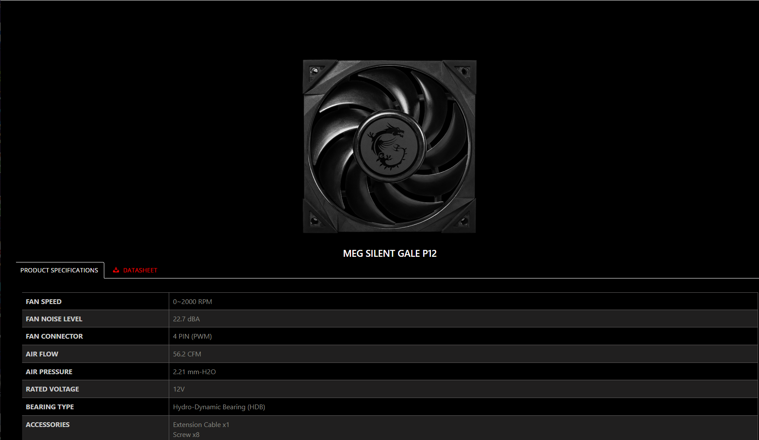Click the 56.2 CFM value

coord(187,354)
